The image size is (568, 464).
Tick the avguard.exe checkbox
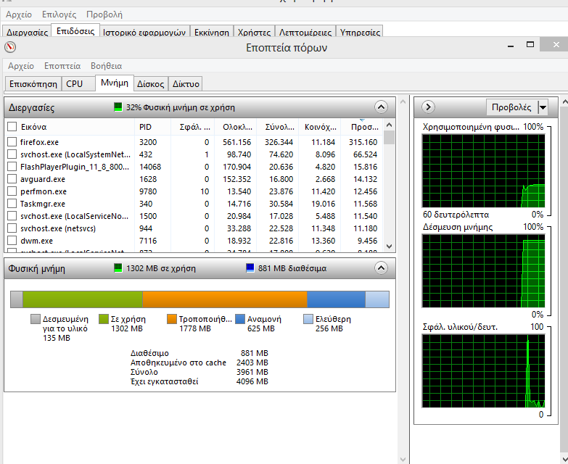pyautogui.click(x=12, y=179)
